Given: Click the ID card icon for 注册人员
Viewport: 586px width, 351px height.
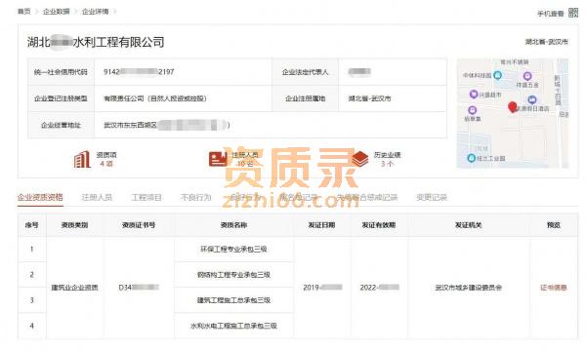Looking at the screenshot, I should (218, 159).
